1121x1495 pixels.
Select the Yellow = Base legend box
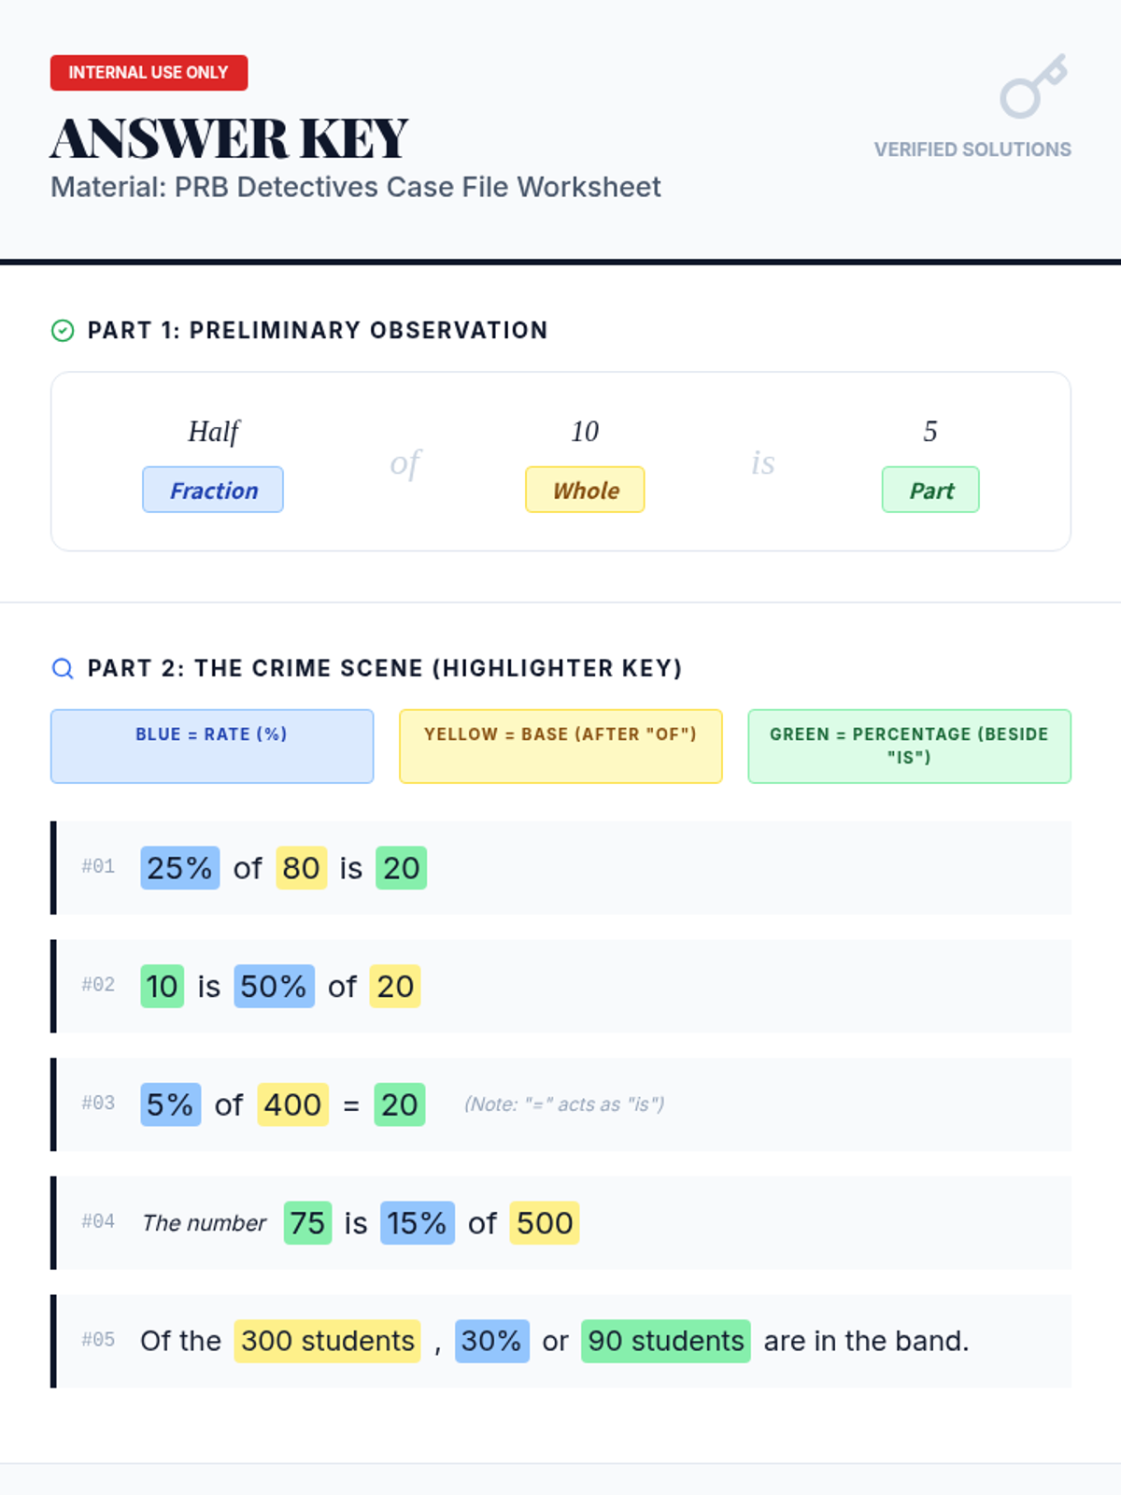pos(560,746)
